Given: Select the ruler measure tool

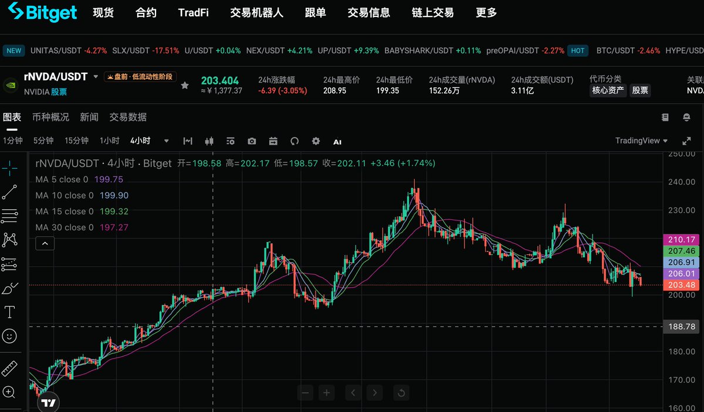Looking at the screenshot, I should click(x=9, y=369).
